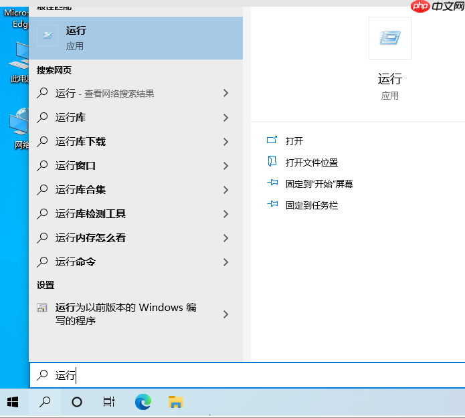The image size is (465, 418).
Task: Click search icon beside 运行 - 查看网络搜索结果
Action: click(42, 93)
